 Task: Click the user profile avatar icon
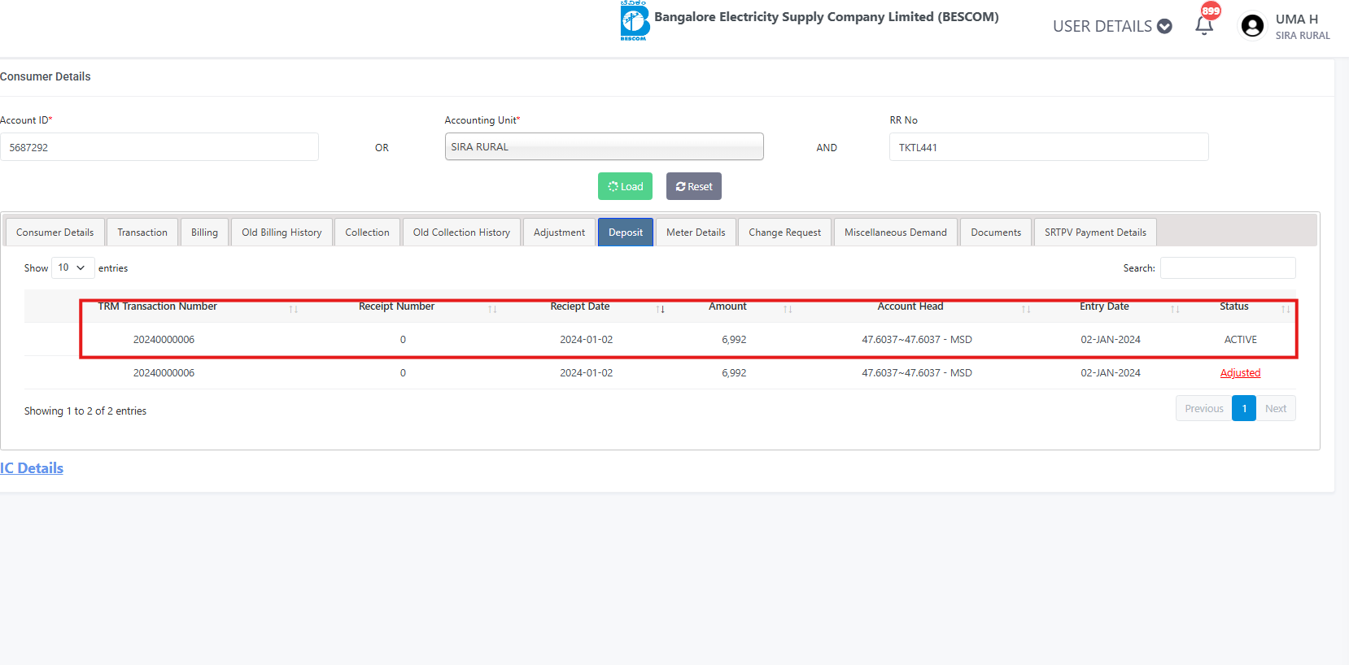[x=1252, y=26]
